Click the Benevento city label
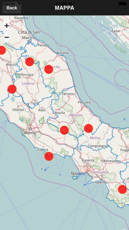Image resolution: width=129 pixels, height=230 pixels. click(112, 161)
